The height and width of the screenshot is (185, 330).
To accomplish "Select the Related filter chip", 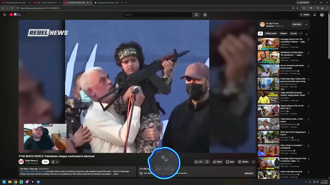I will click(283, 33).
